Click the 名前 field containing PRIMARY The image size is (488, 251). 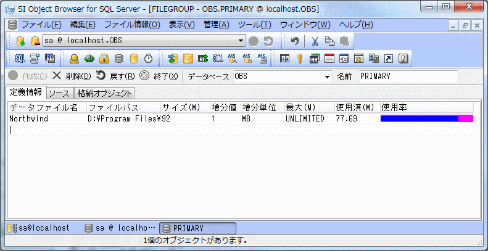407,76
